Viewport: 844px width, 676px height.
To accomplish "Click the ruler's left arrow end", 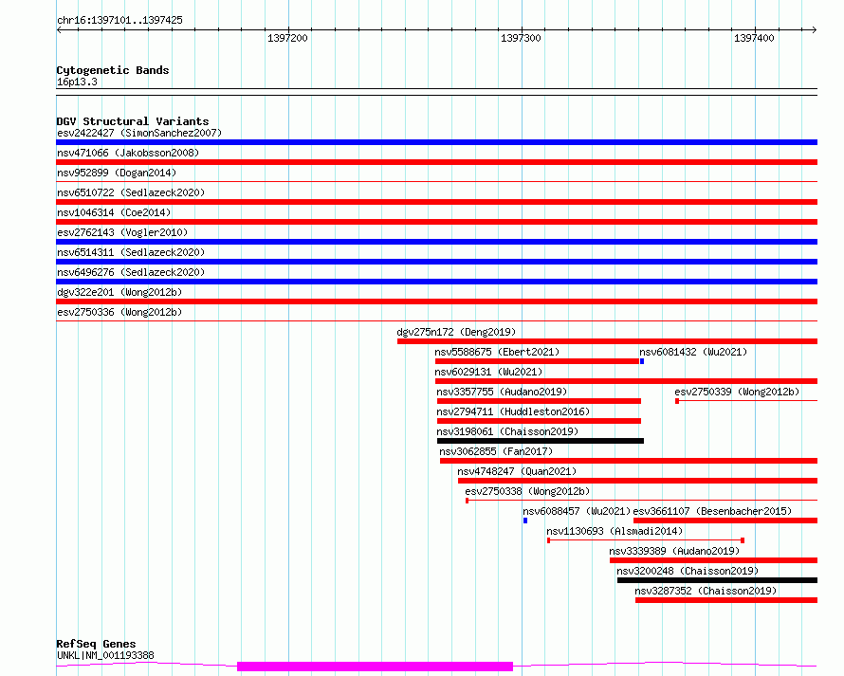I will [59, 29].
